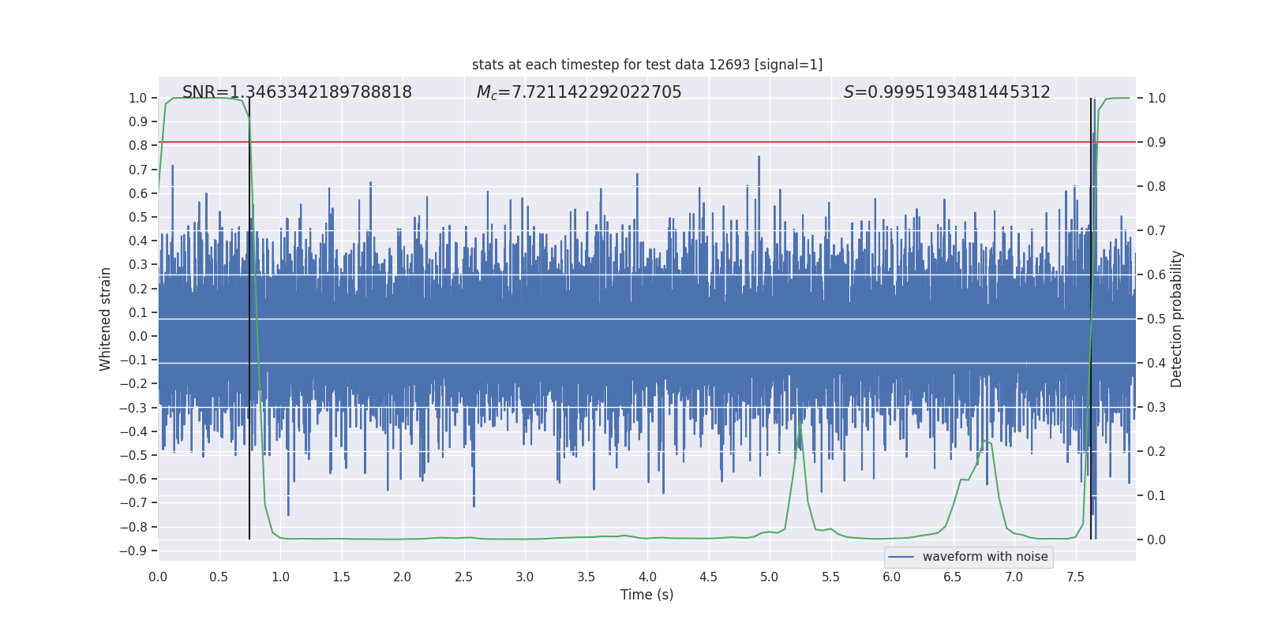Click the chirp mass Mc annotation
The image size is (1263, 631).
579,92
